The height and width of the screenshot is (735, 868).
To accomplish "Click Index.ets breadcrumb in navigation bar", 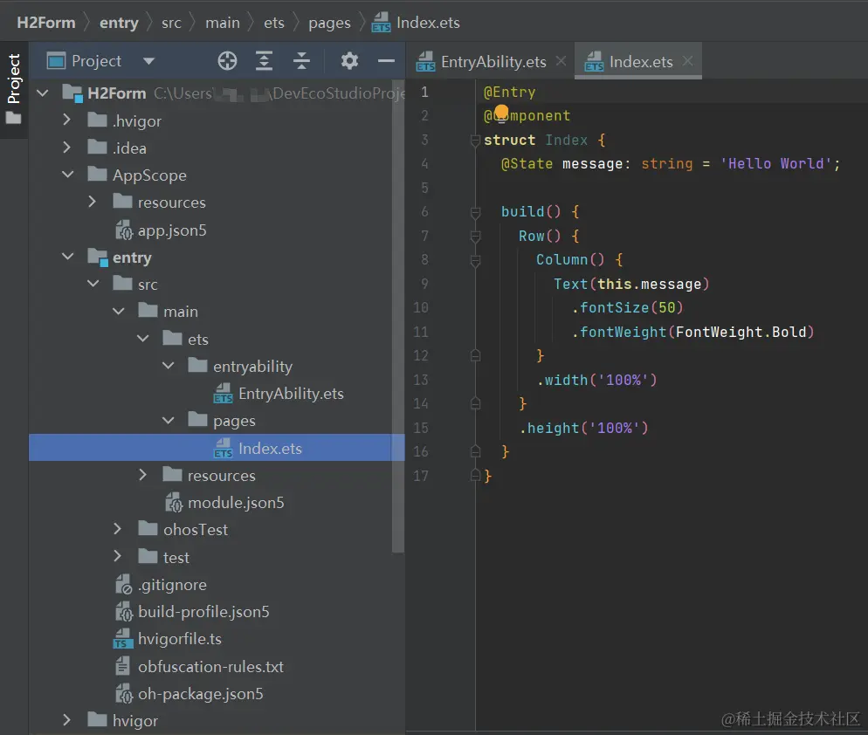I will point(416,23).
